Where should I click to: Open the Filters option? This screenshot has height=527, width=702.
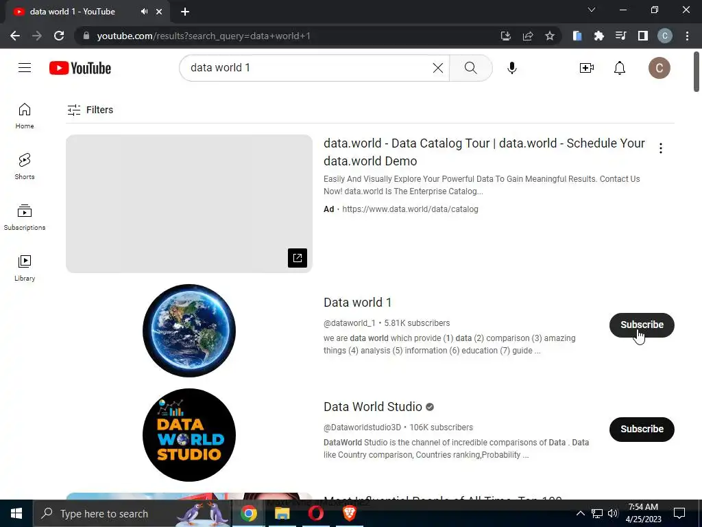[90, 110]
